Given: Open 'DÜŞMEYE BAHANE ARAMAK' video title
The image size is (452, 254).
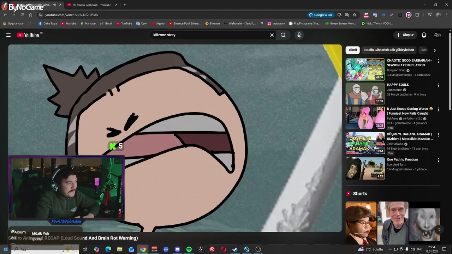Looking at the screenshot, I should pos(410,137).
